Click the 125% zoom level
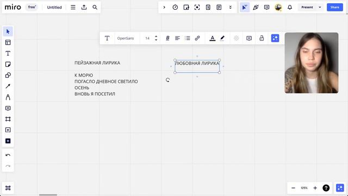The width and height of the screenshot is (348, 196). pos(304,188)
